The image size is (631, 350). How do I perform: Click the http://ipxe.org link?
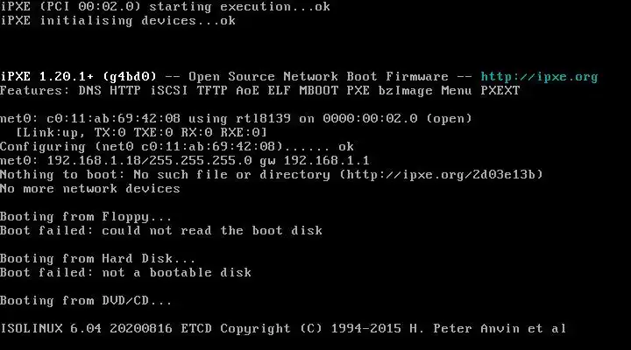point(539,76)
